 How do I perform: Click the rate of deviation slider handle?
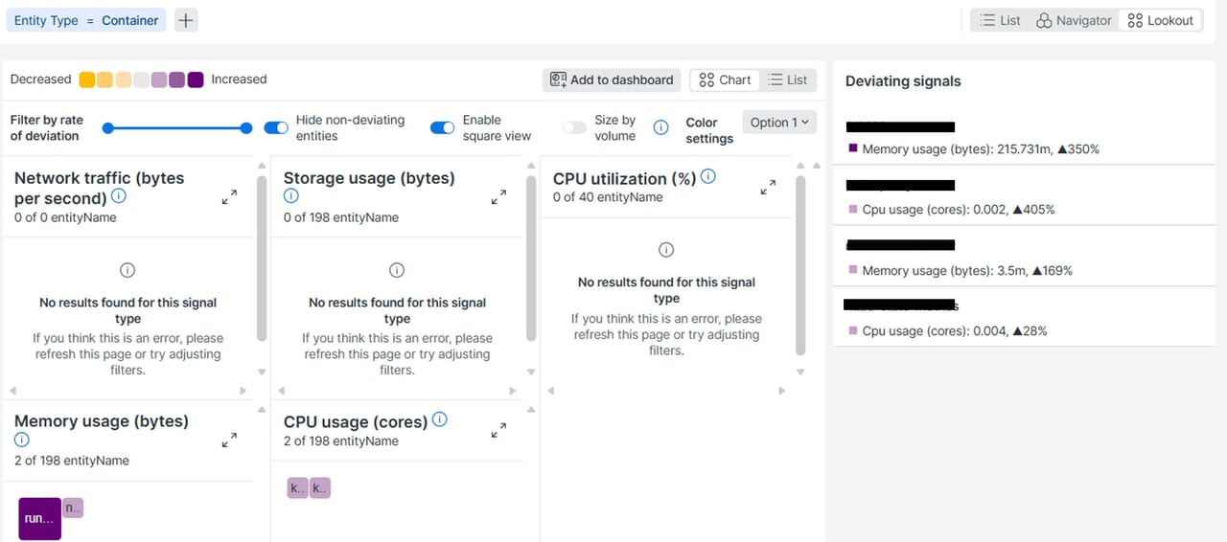[246, 127]
